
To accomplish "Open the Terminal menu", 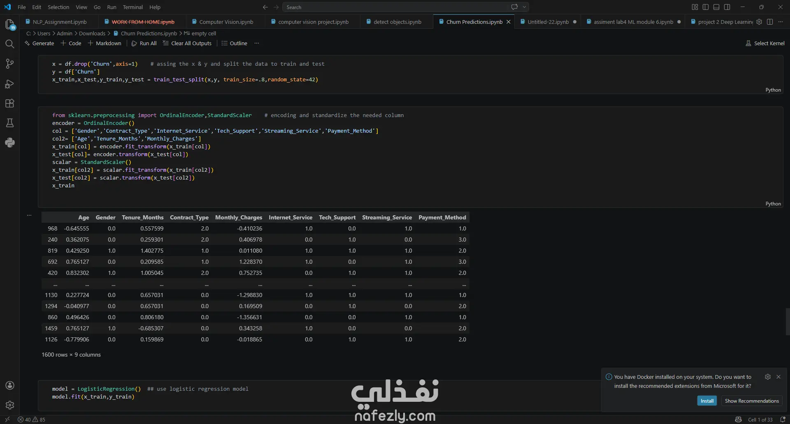I will click(133, 7).
